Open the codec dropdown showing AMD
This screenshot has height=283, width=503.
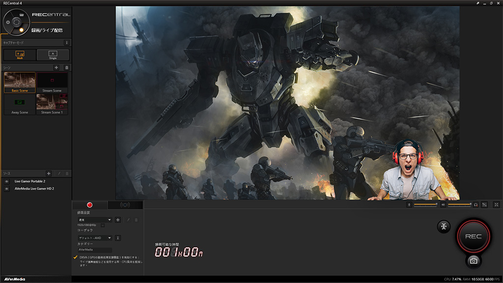(x=95, y=238)
